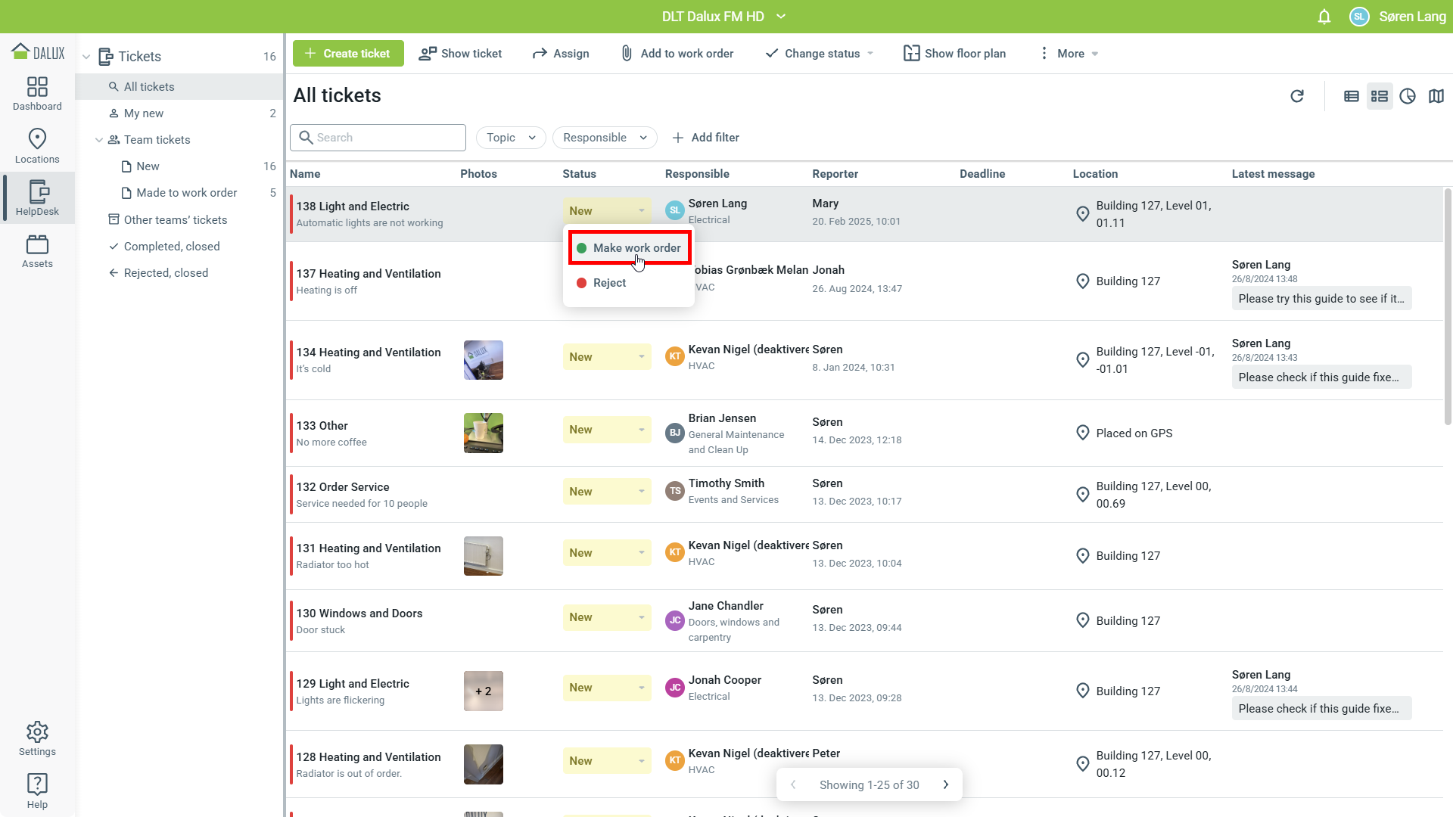Select Reject from status menu
Image resolution: width=1453 pixels, height=817 pixels.
609,283
